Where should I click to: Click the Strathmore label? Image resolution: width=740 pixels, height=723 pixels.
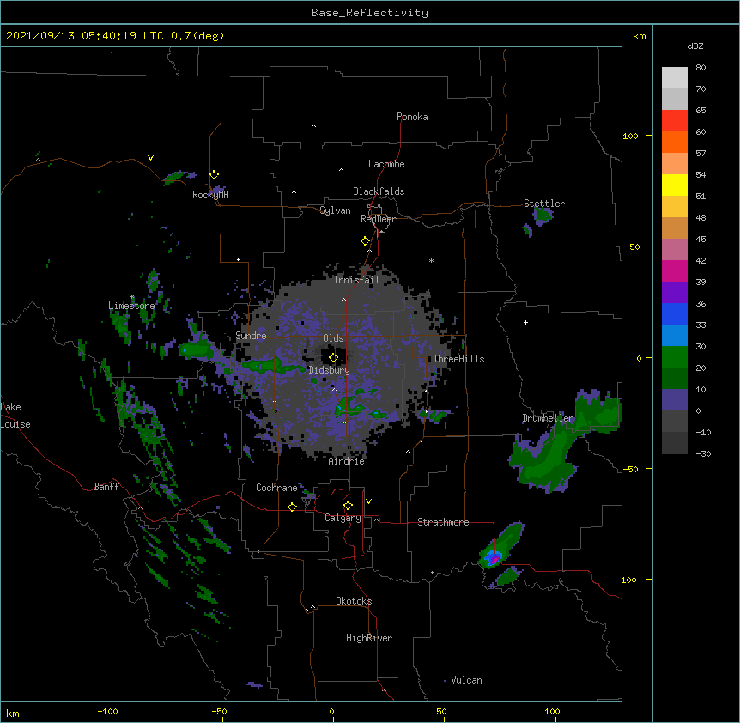point(443,522)
